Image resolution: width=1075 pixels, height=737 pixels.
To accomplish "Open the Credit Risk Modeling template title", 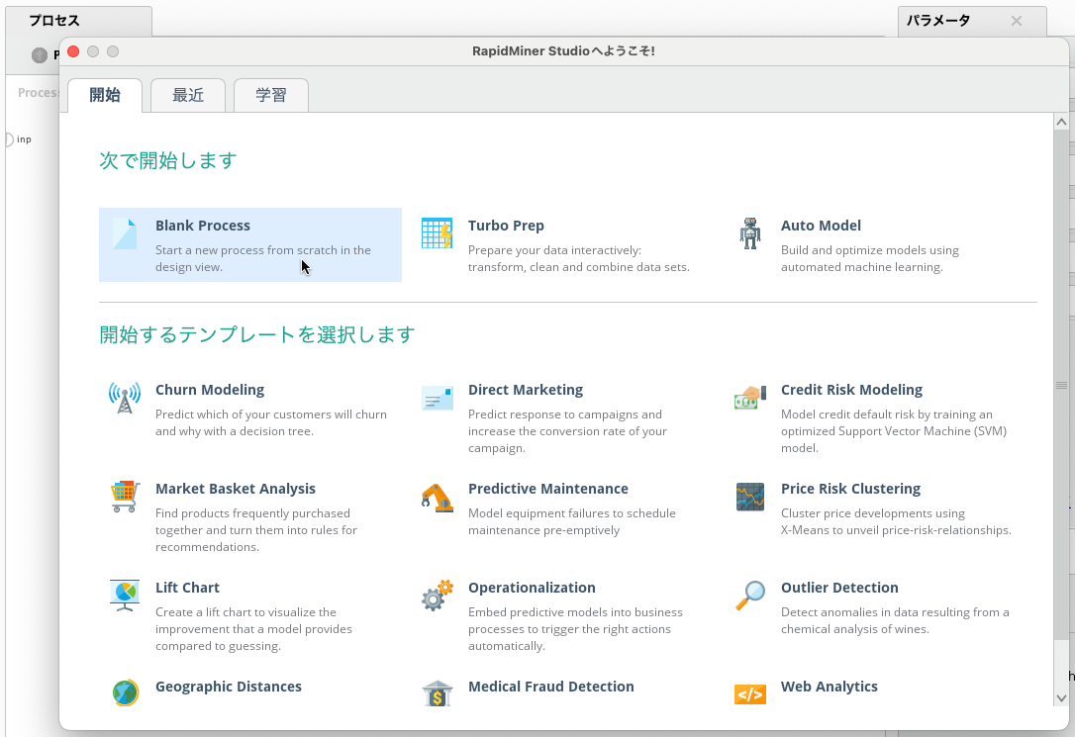I will point(851,390).
